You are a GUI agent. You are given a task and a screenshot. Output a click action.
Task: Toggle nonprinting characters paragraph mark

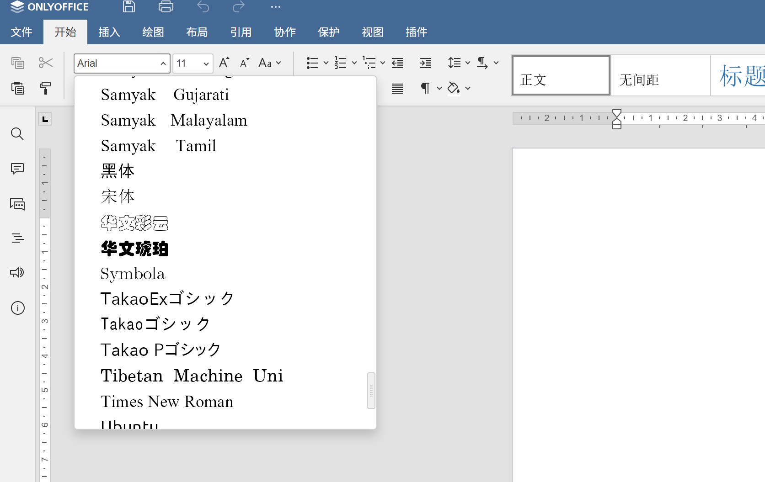click(x=425, y=88)
